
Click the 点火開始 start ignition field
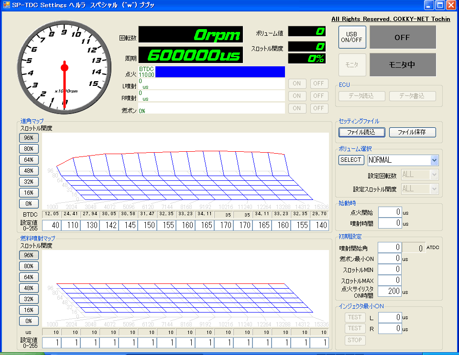click(x=390, y=212)
